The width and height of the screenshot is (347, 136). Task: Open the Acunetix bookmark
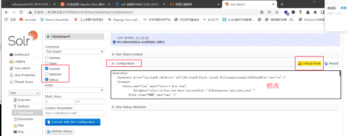[x=28, y=20]
